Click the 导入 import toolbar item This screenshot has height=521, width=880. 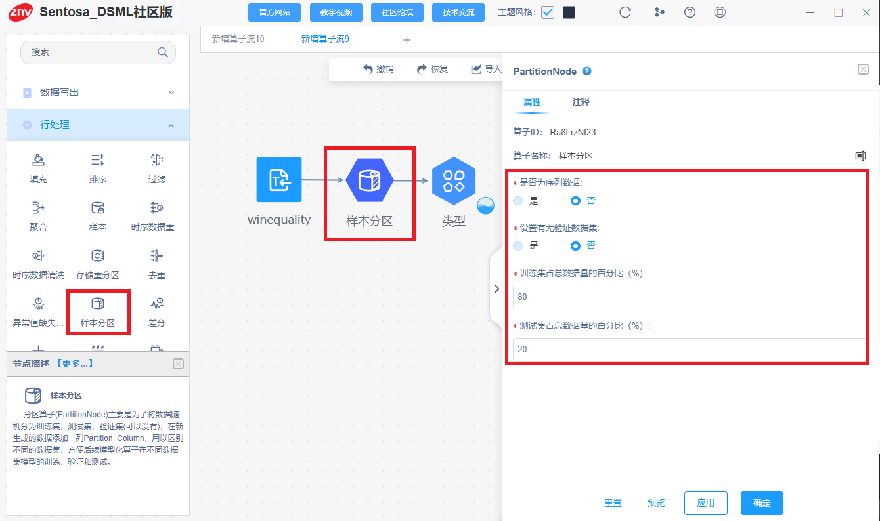click(x=486, y=69)
